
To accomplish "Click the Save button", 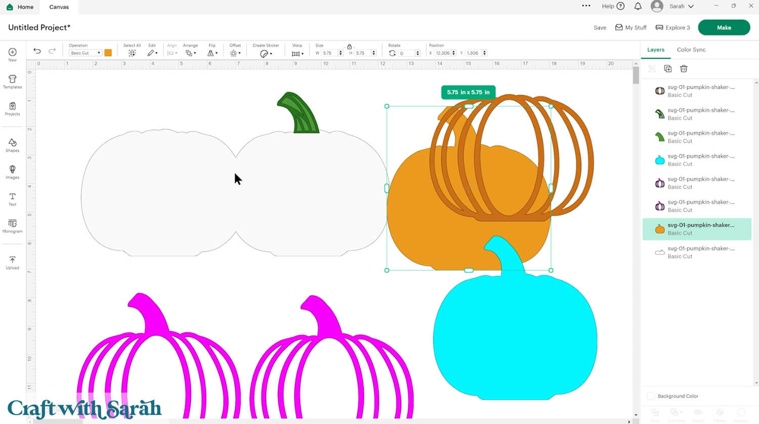I will click(x=600, y=28).
